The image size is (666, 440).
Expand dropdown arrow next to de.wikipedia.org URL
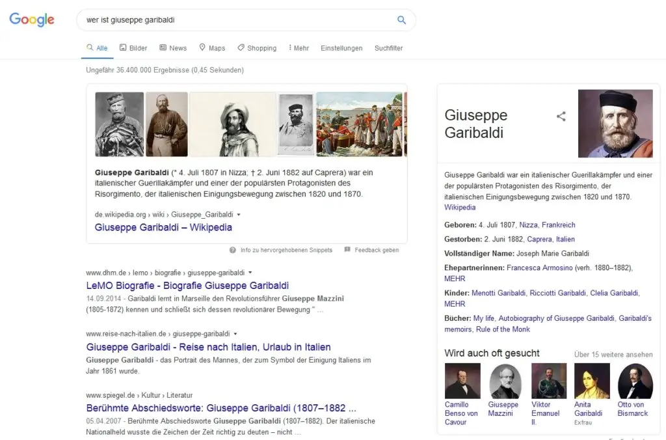pos(239,215)
